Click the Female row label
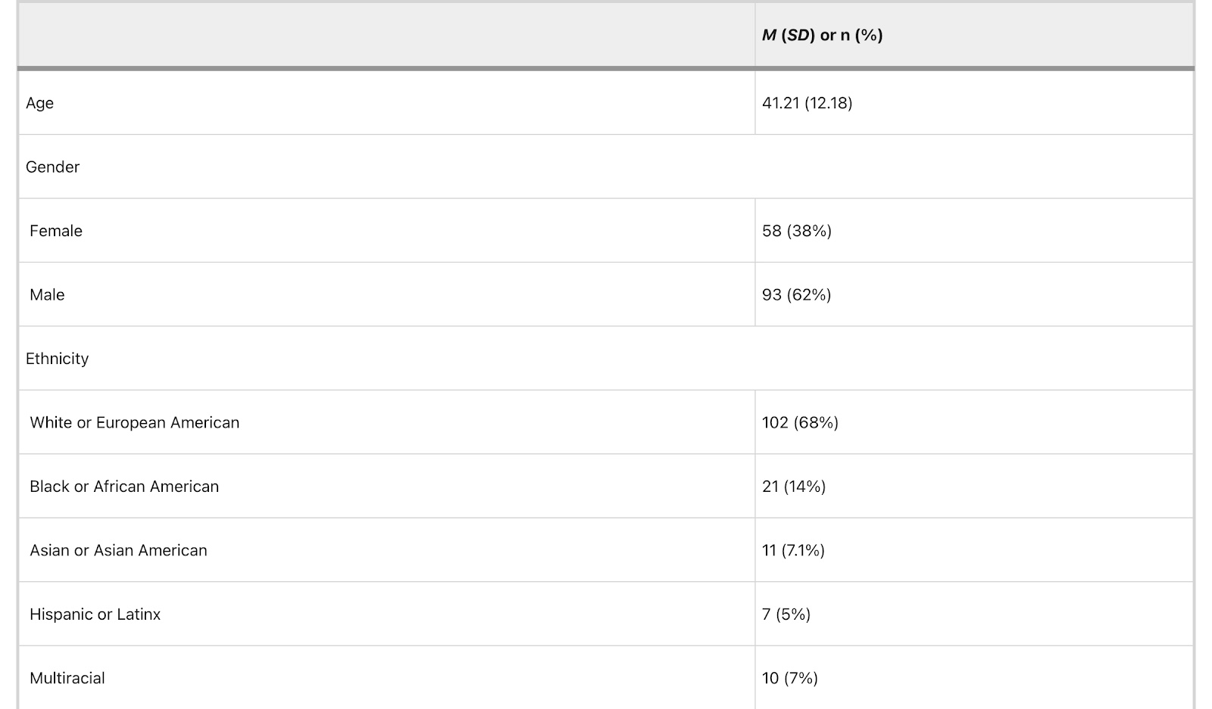Screen dimensions: 1212x709 pyautogui.click(x=56, y=231)
